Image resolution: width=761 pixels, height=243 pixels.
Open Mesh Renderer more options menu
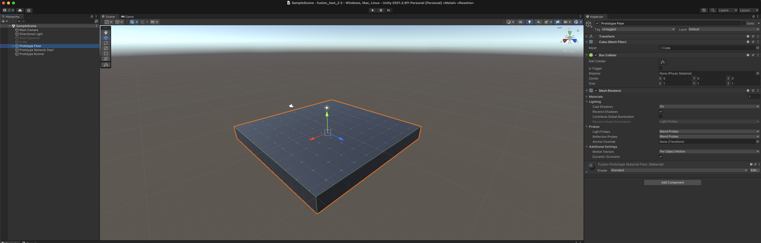coord(758,91)
